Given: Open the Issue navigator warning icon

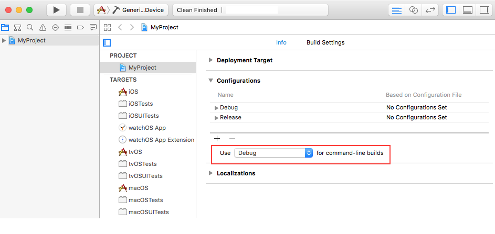Looking at the screenshot, I should (x=43, y=27).
